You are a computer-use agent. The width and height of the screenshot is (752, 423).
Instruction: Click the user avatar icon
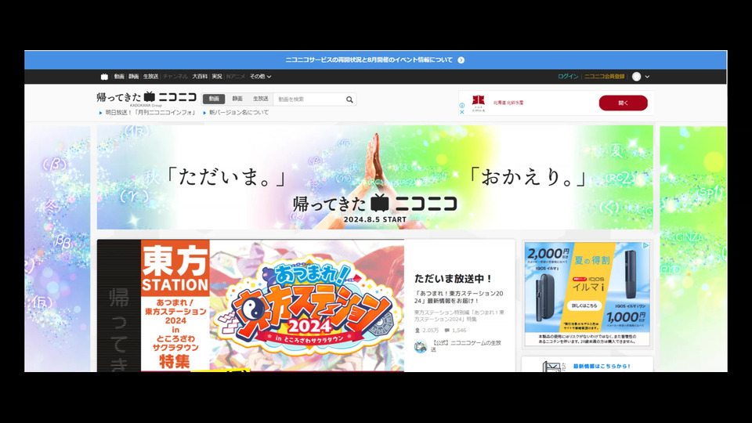point(636,77)
